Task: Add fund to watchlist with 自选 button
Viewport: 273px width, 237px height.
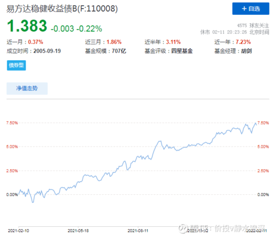Action: pos(250,9)
